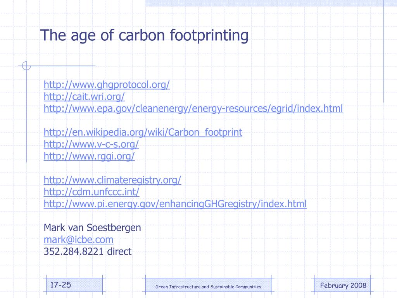Open the cdm.unfccc.int link
This screenshot has width=397, height=298.
click(x=91, y=192)
